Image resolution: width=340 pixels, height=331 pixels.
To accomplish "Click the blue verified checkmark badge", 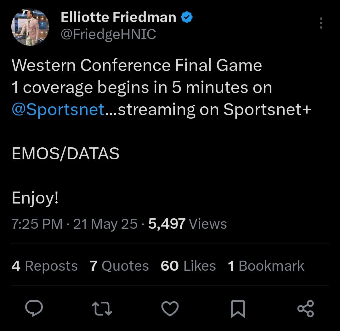I will pos(187,17).
